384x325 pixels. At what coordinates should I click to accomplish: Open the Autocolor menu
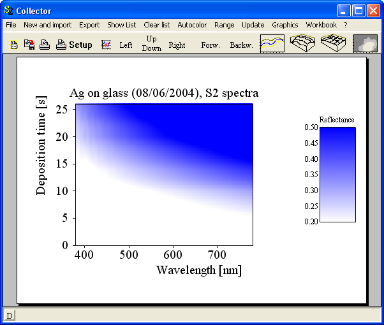pos(192,25)
